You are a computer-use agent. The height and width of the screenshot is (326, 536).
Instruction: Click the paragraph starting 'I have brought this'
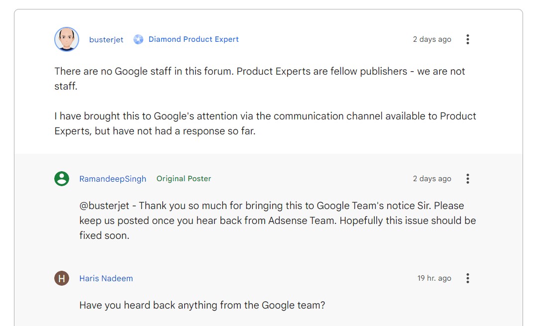point(265,123)
